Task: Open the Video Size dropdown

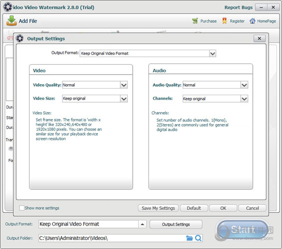Action: coord(124,99)
